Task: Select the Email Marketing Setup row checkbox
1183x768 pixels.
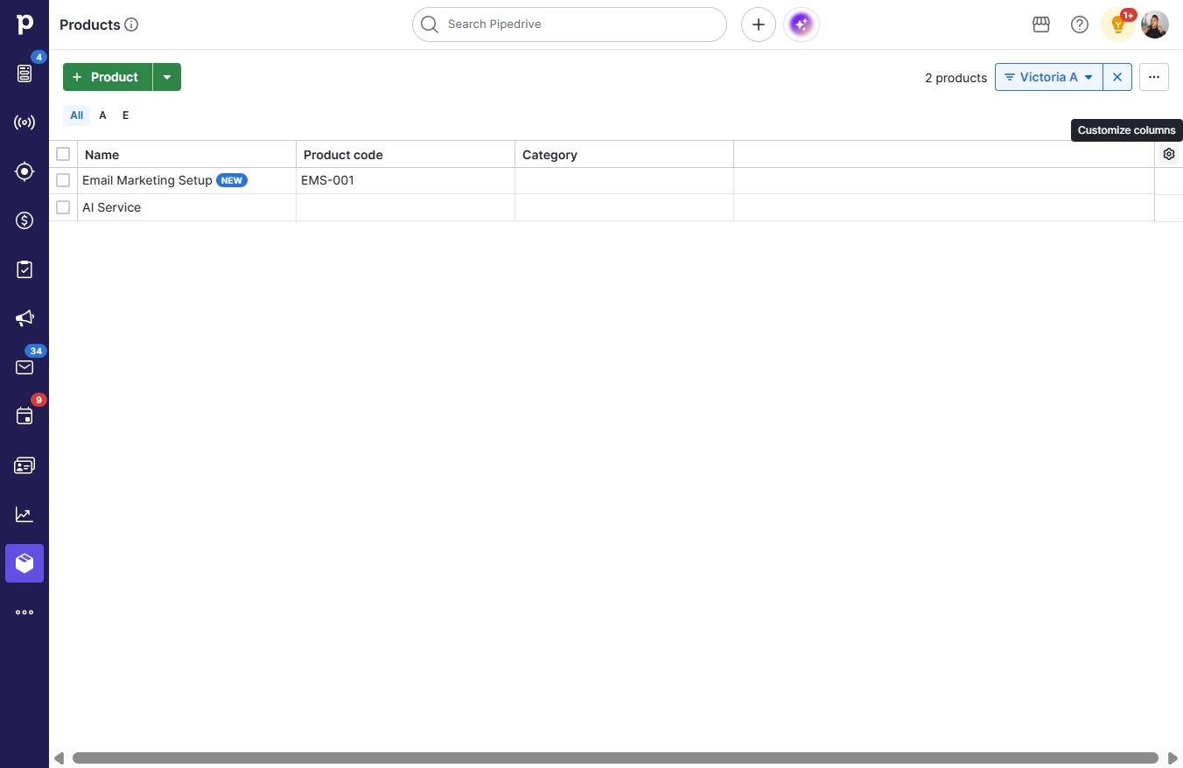Action: pos(63,180)
